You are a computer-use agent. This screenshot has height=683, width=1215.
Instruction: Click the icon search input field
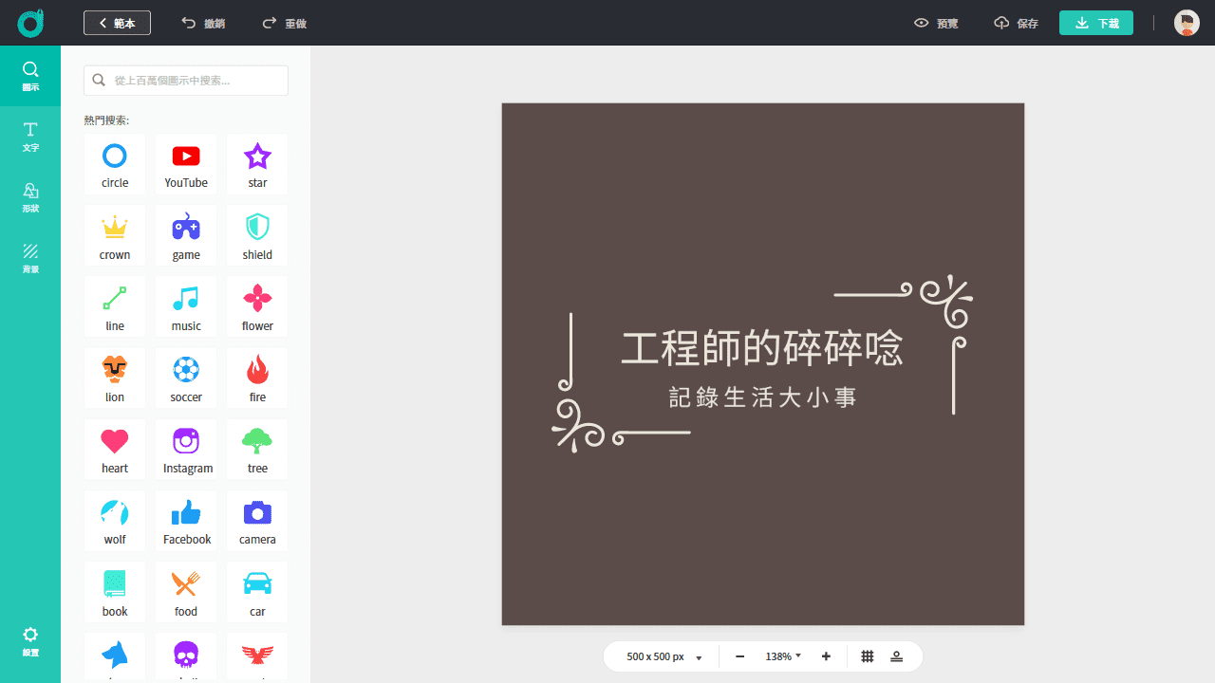(x=185, y=80)
